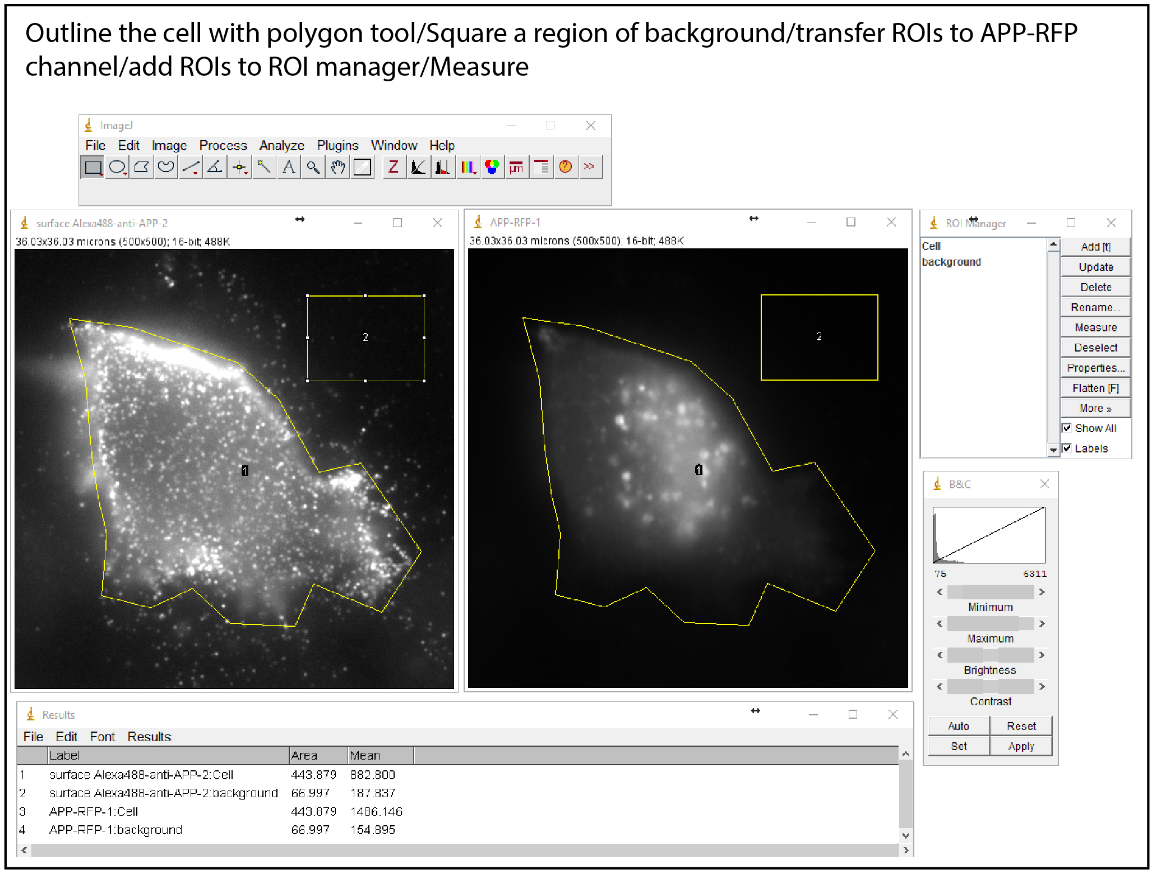Open the Window menu
The height and width of the screenshot is (874, 1152).
click(x=394, y=146)
